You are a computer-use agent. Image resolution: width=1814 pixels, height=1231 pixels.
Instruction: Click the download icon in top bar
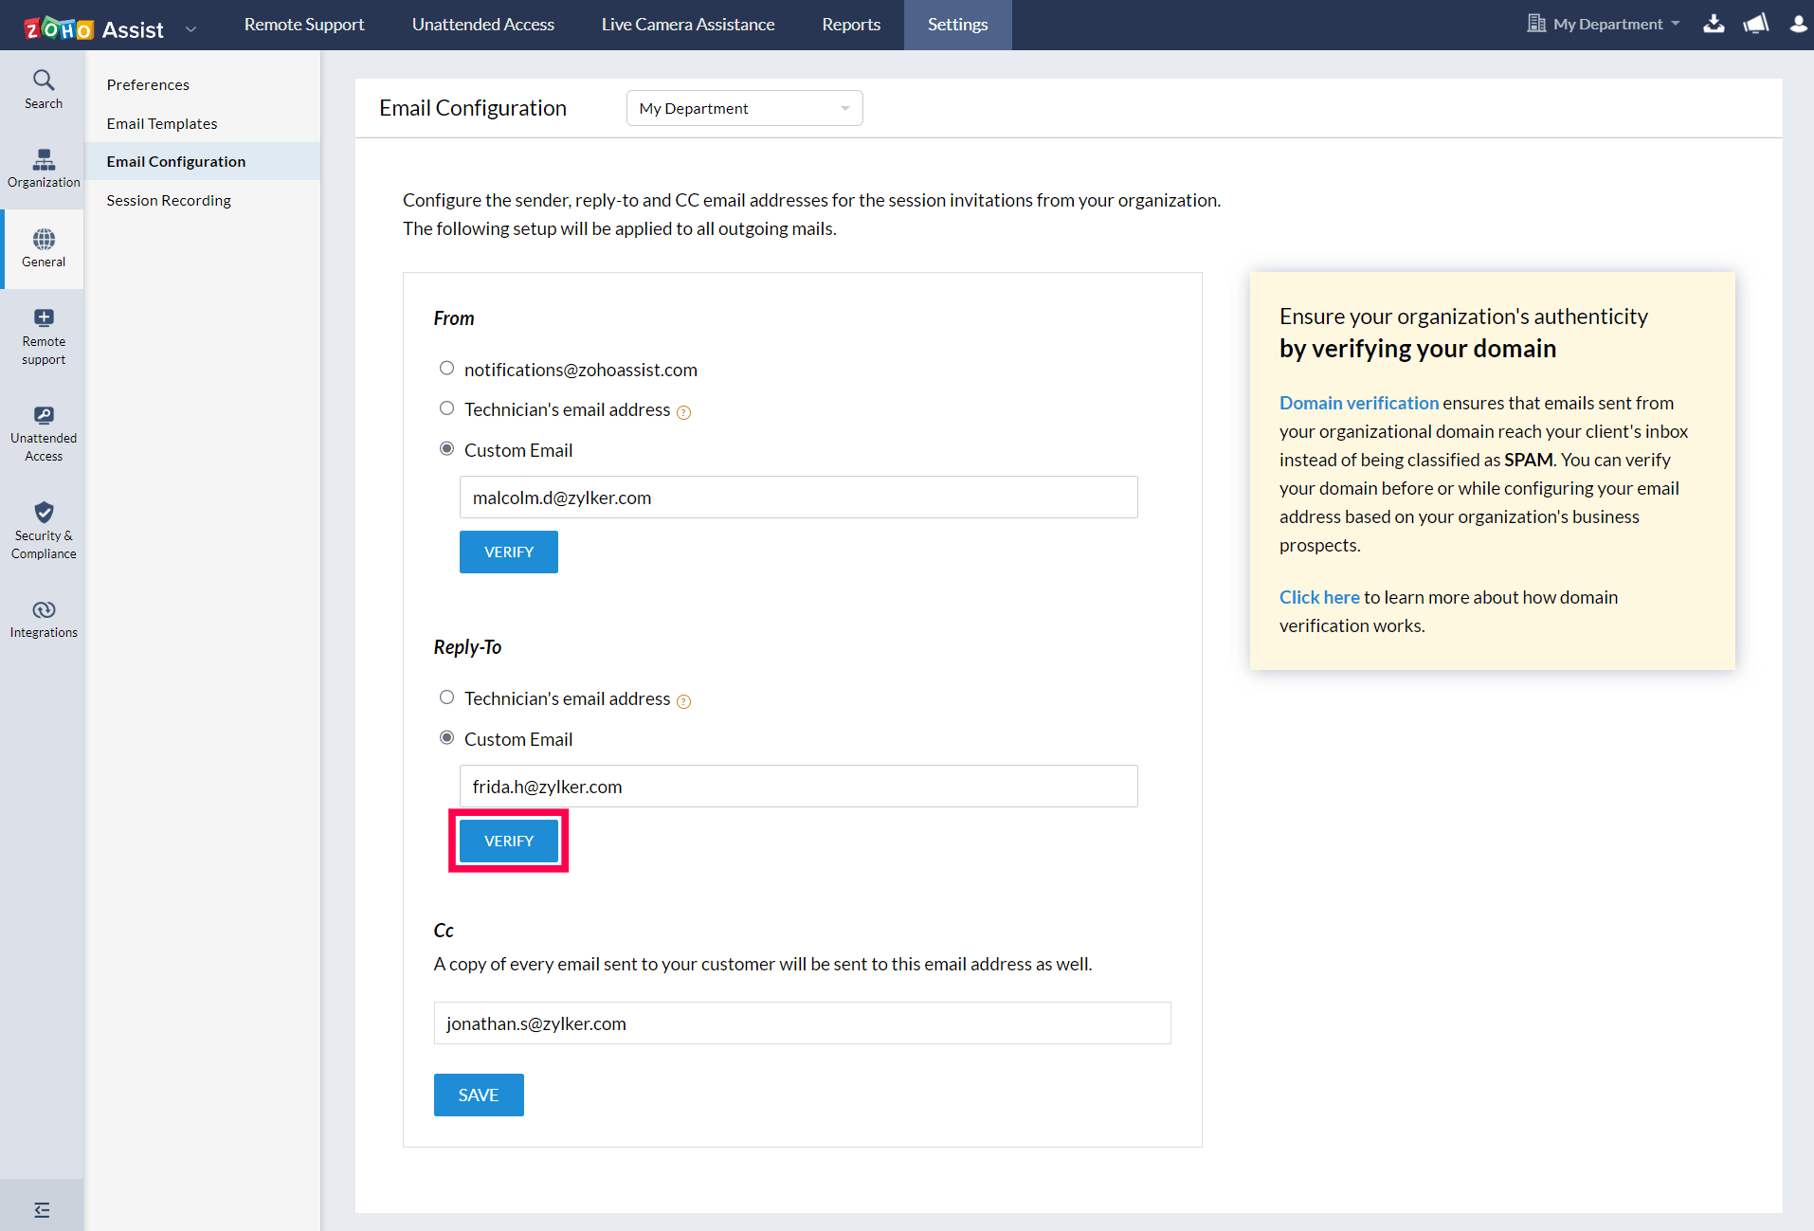1714,24
